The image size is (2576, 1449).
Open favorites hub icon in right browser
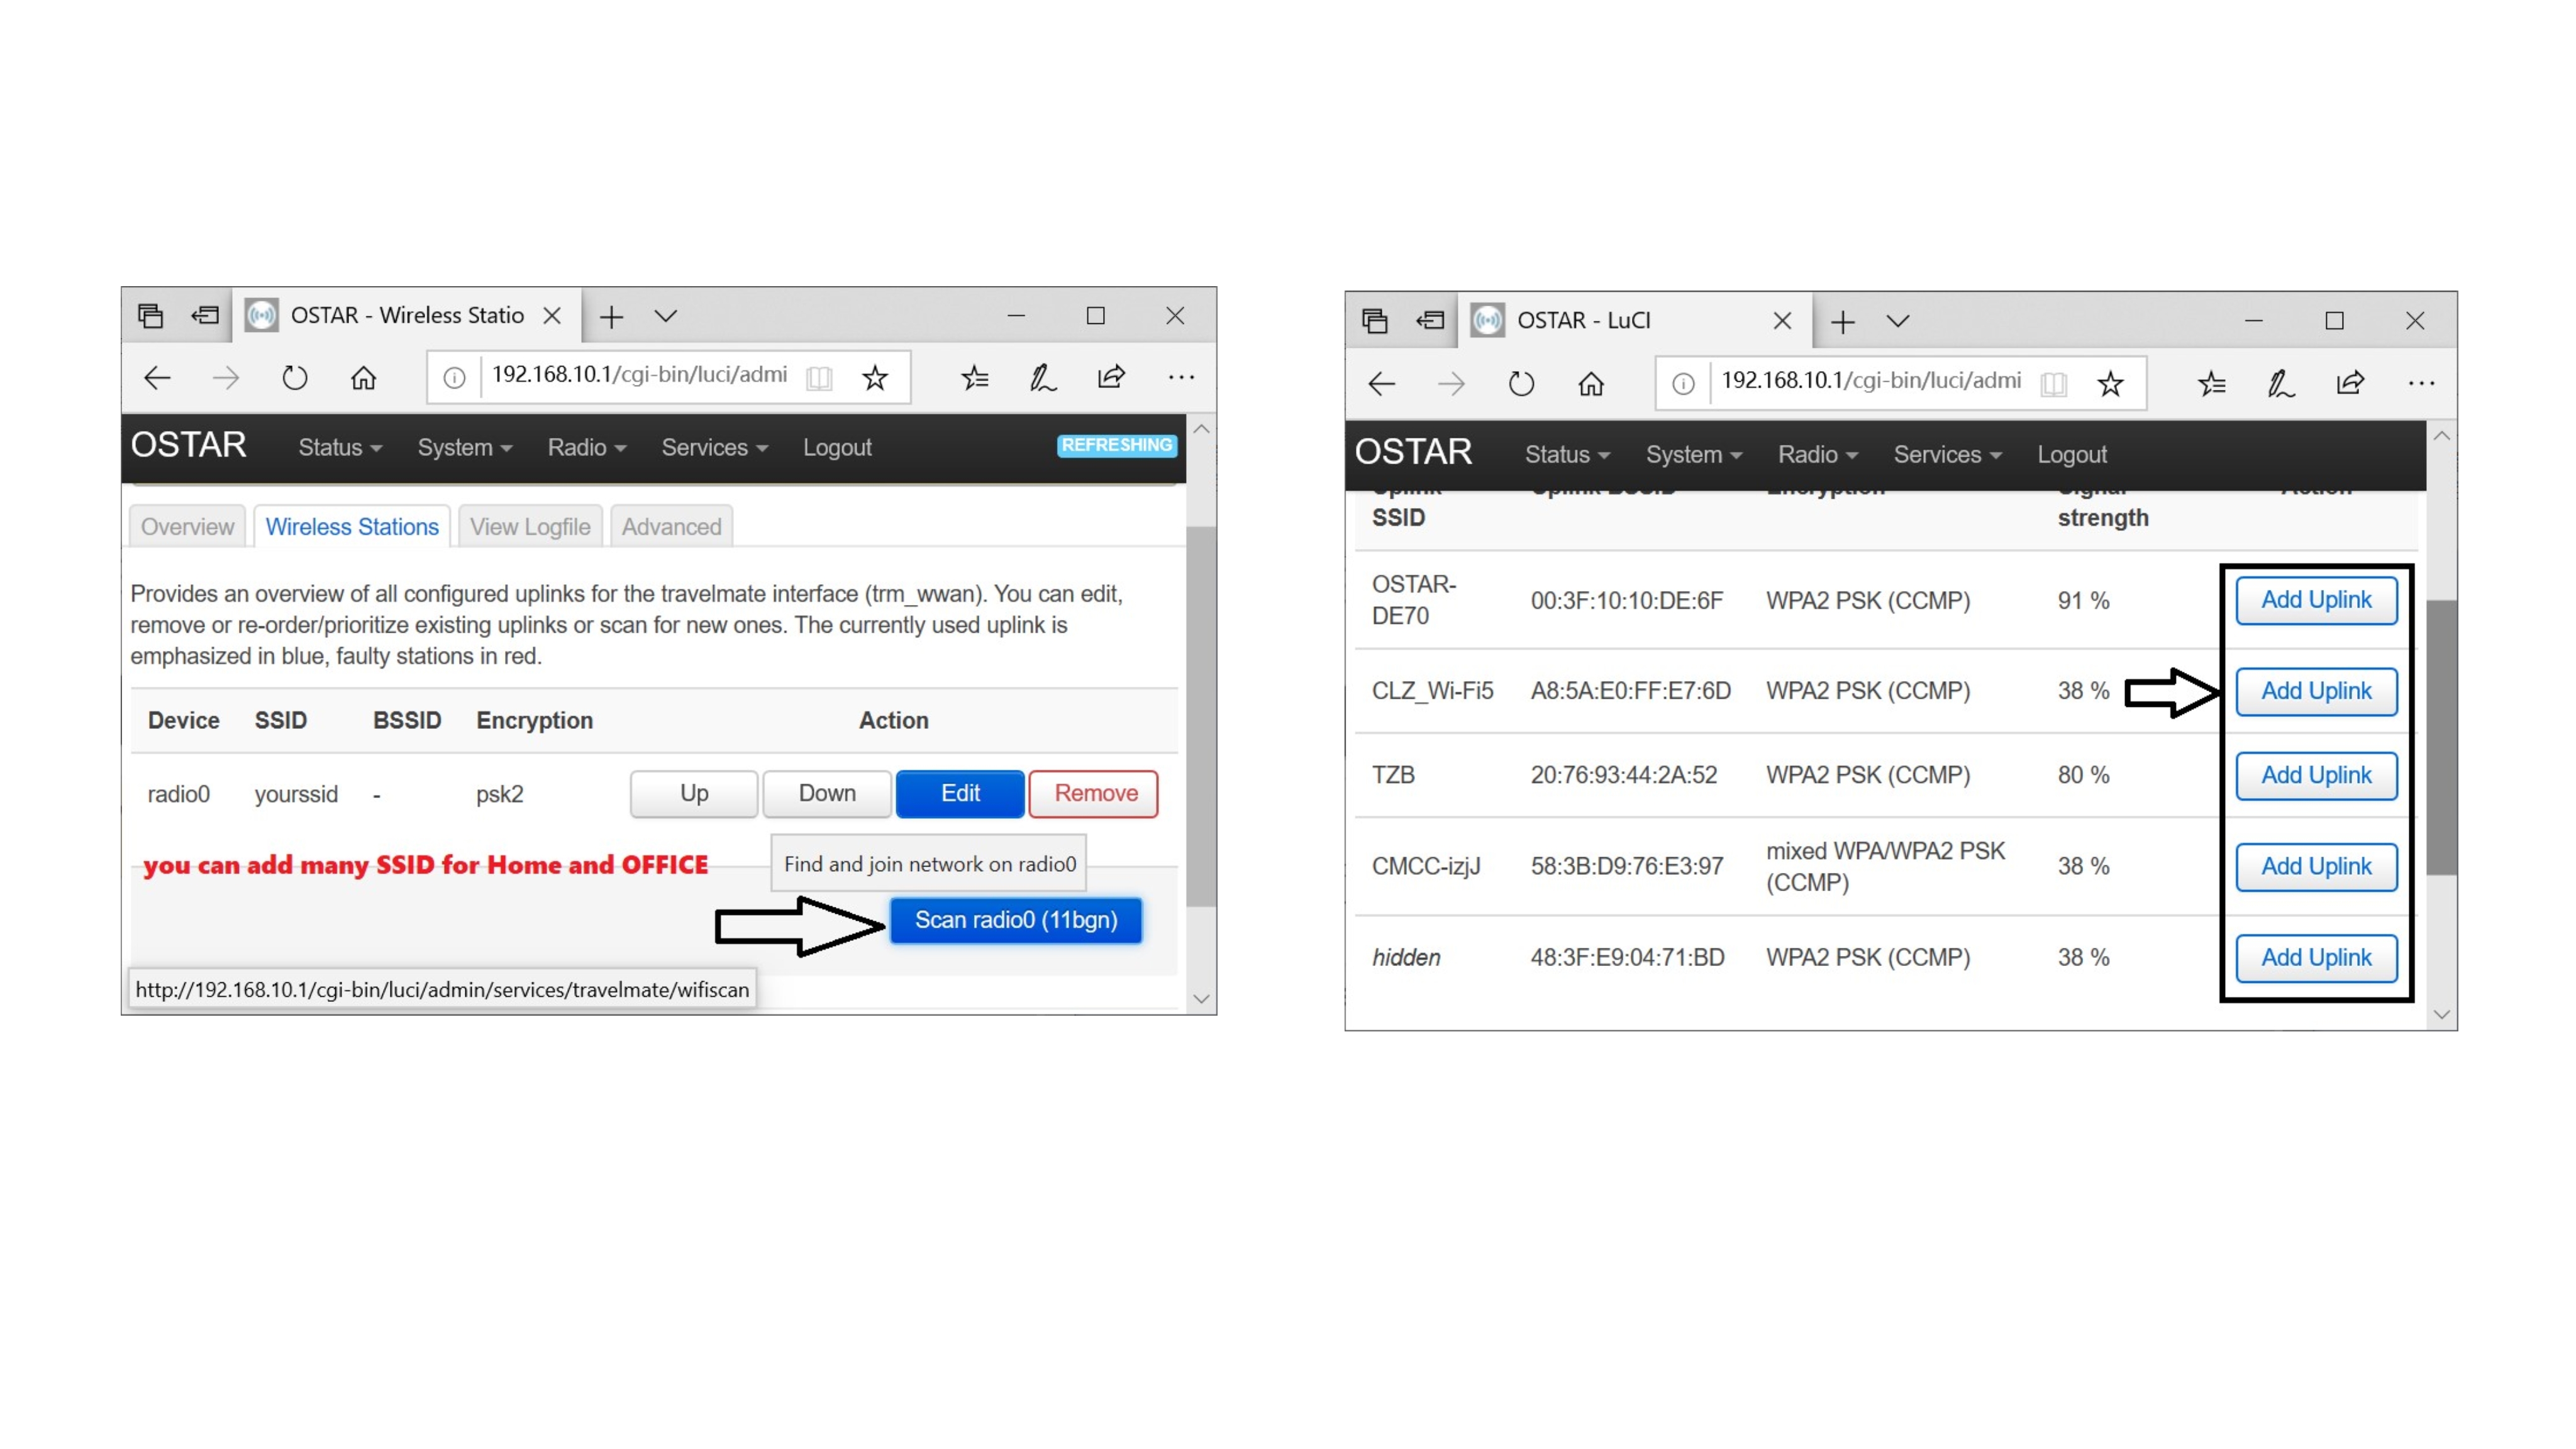[x=2211, y=383]
